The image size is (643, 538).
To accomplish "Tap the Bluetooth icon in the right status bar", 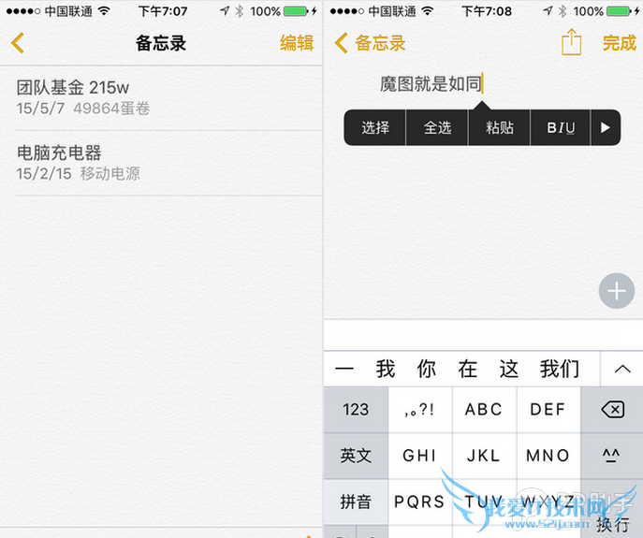I will [563, 11].
